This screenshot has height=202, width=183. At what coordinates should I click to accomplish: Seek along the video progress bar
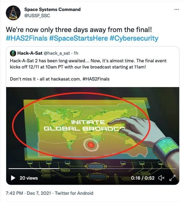(92, 168)
